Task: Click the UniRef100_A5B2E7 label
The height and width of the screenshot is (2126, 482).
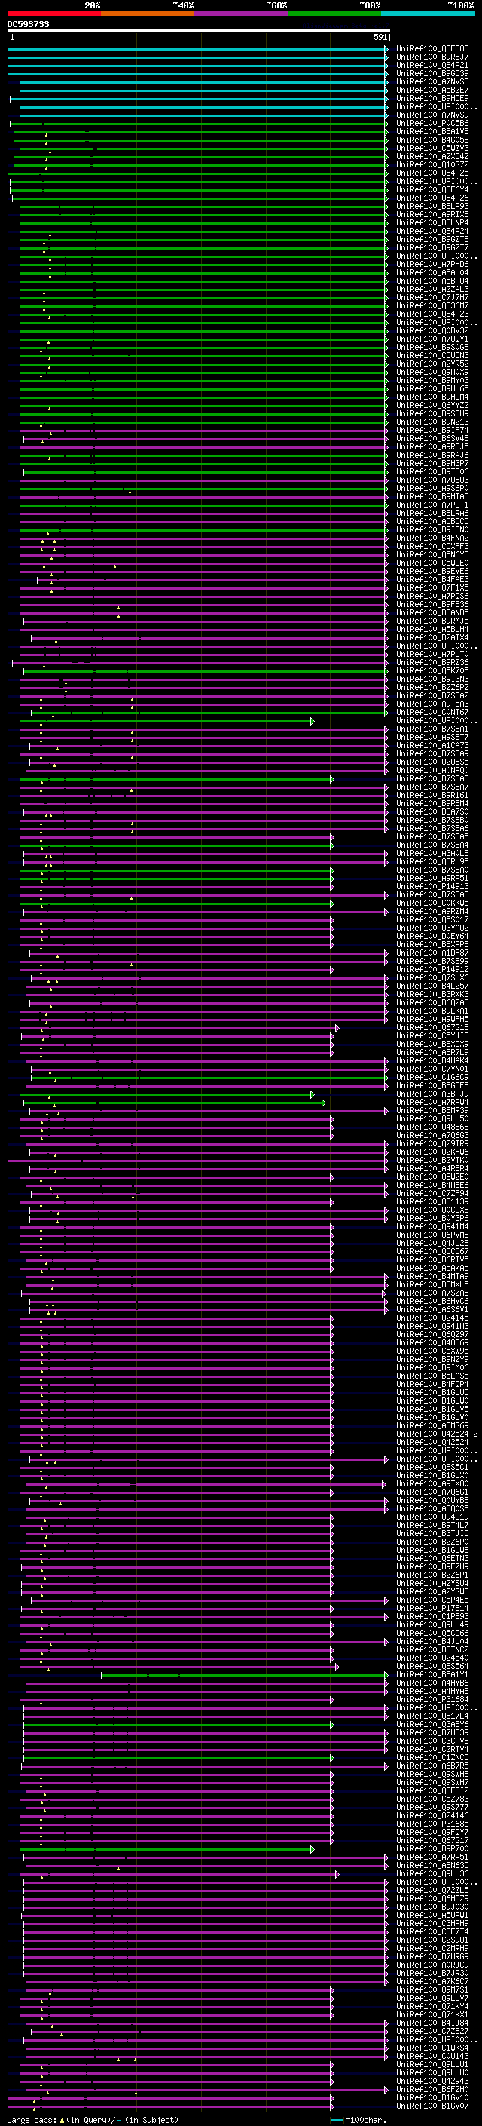Action: (432, 90)
